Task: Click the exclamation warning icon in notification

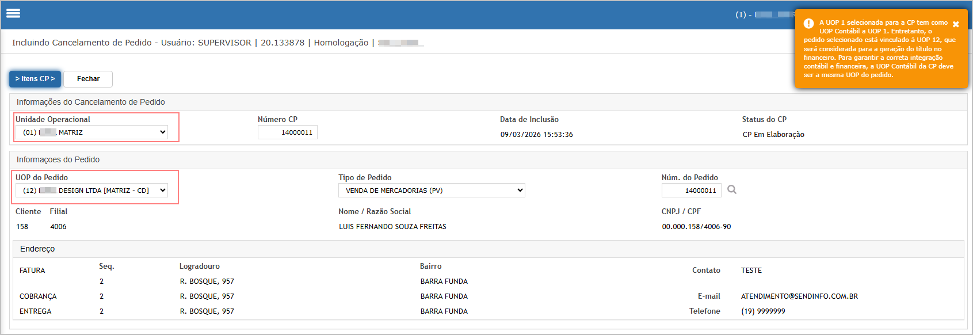Action: pos(808,24)
